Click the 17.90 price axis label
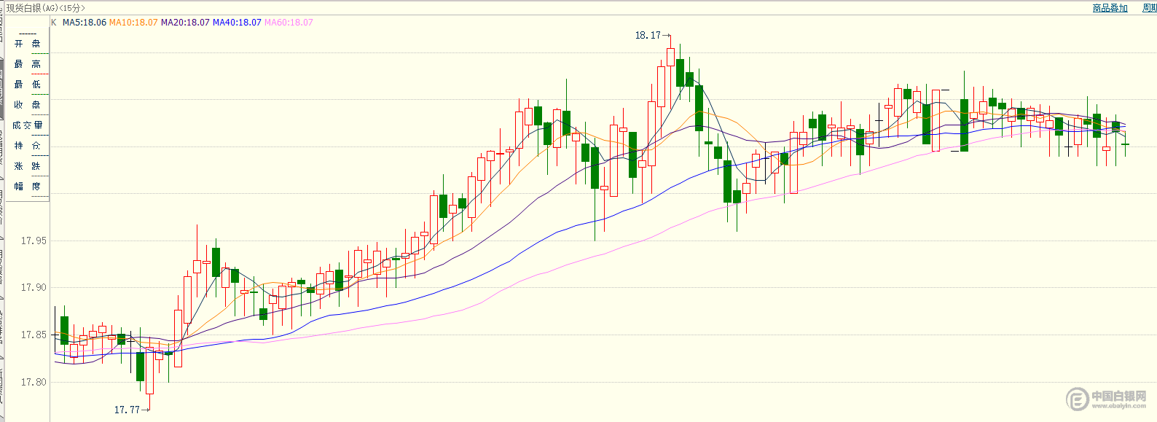 pyautogui.click(x=34, y=287)
